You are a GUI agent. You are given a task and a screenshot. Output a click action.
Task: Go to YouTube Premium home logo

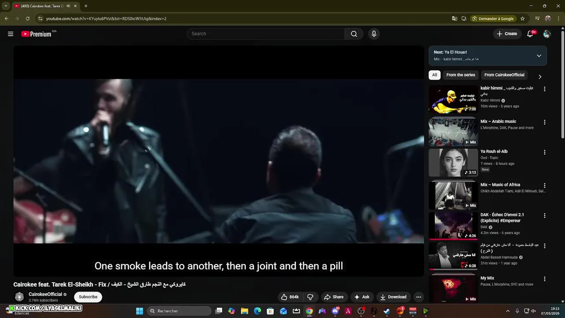tap(36, 34)
